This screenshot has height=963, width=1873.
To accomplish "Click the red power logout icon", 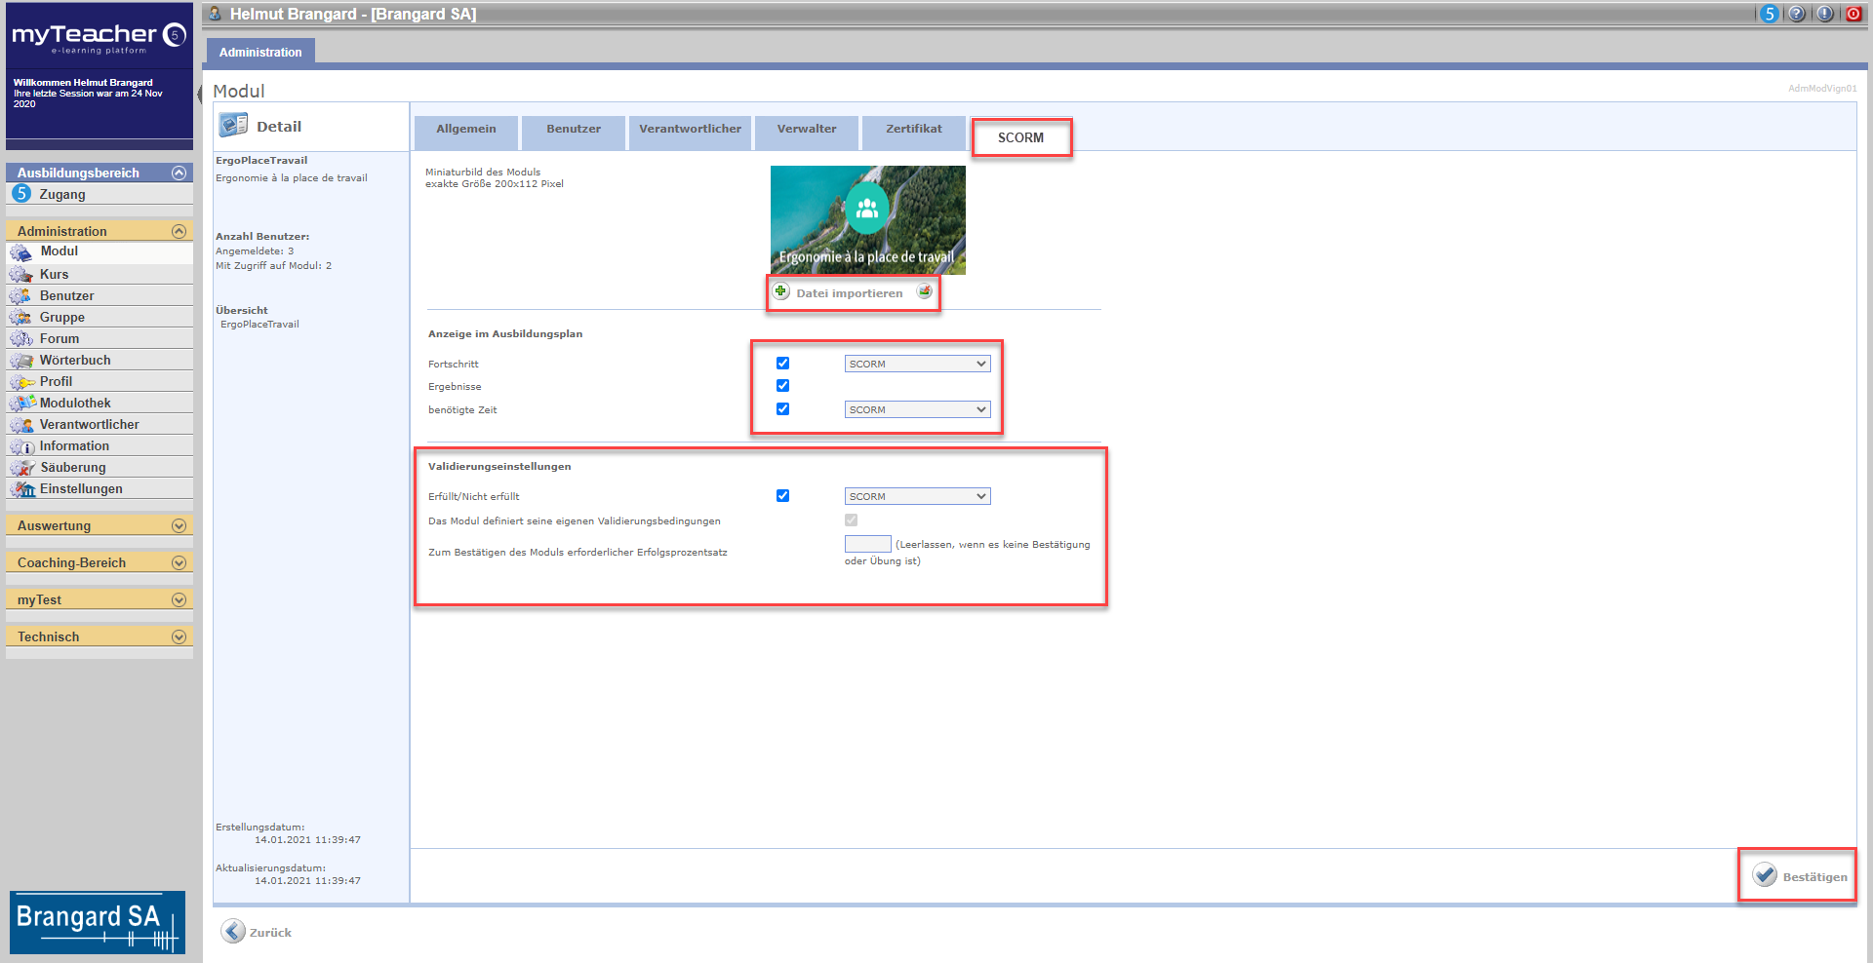I will [1853, 14].
